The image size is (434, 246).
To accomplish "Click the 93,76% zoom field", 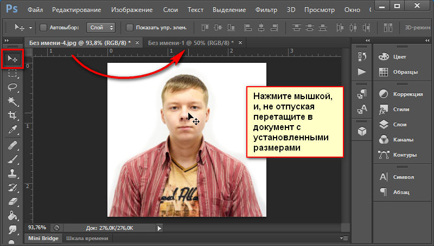I will pyautogui.click(x=37, y=228).
